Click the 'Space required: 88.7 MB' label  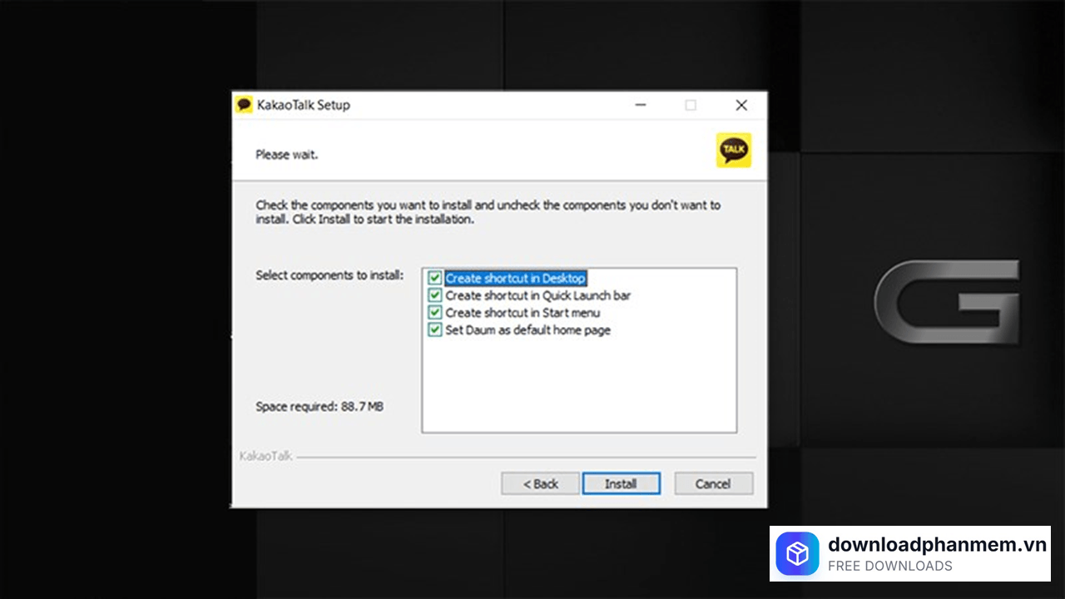point(319,406)
